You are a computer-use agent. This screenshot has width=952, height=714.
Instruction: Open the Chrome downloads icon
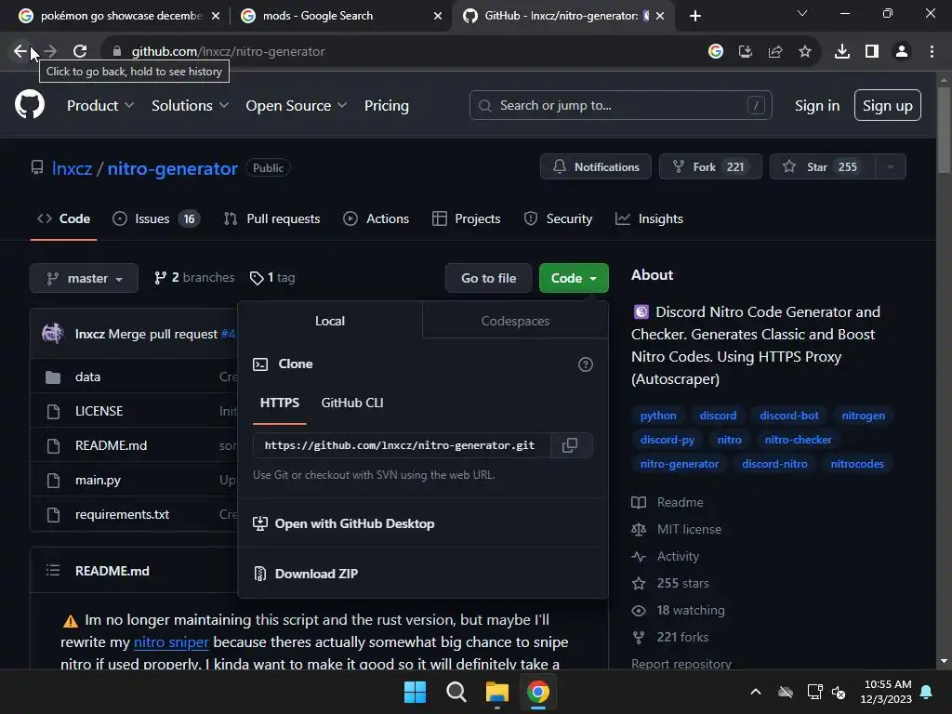pos(842,51)
